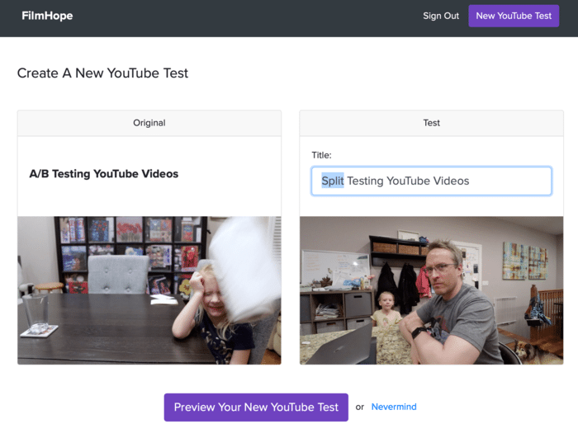Click the "A/B Testing YouTube Videos" original title
The image size is (578, 438).
[x=104, y=174]
